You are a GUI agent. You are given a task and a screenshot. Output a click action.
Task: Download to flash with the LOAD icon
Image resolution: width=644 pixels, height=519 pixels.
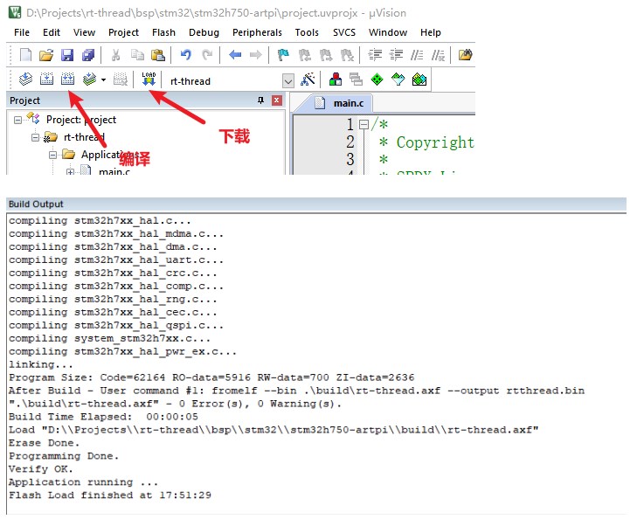tap(149, 79)
